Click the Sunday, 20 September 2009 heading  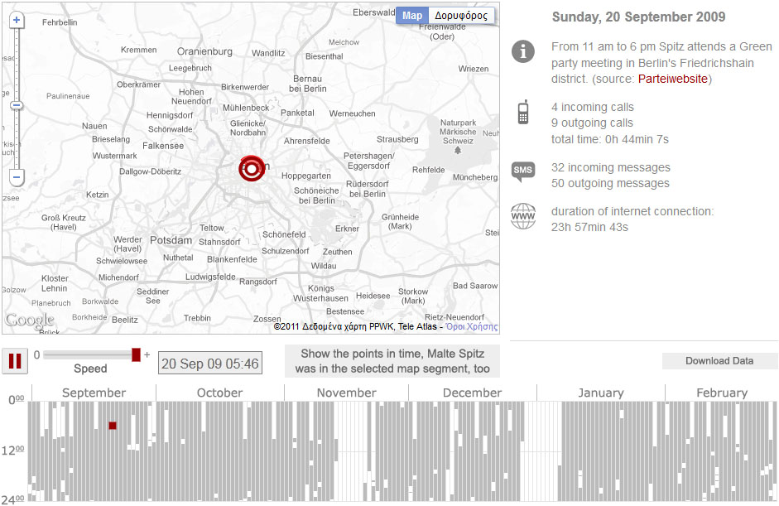point(638,17)
